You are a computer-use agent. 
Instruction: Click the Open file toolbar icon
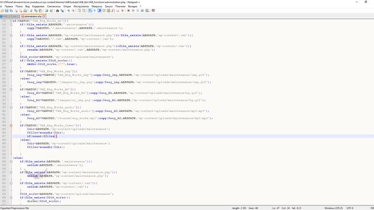[2, 10]
